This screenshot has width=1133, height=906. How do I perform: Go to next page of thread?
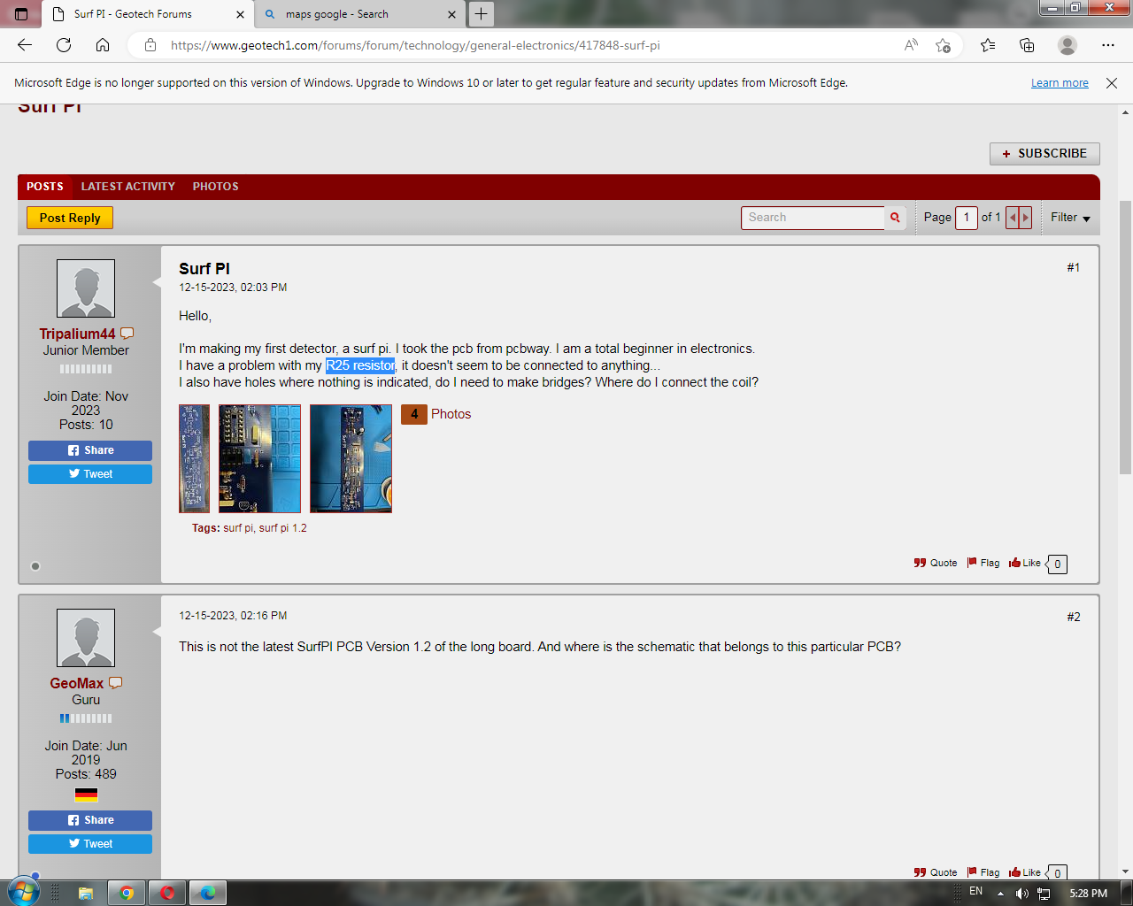(x=1025, y=218)
